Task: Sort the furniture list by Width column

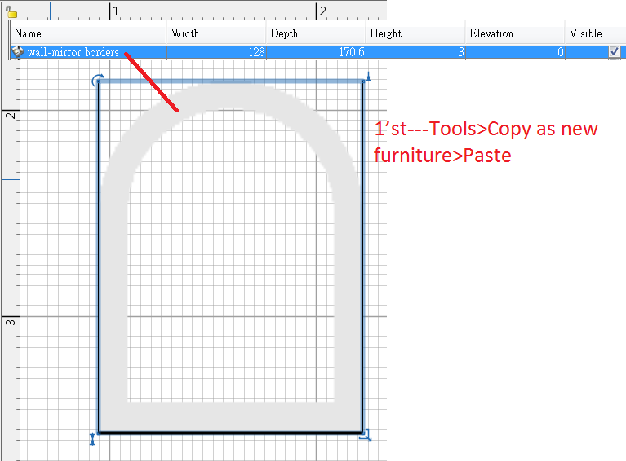Action: tap(216, 33)
